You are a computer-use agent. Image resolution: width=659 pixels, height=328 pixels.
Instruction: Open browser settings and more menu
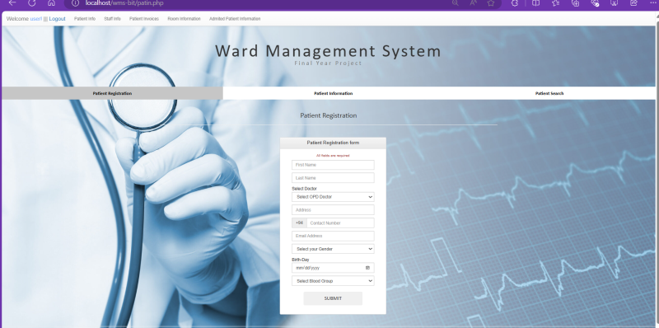coord(652,2)
